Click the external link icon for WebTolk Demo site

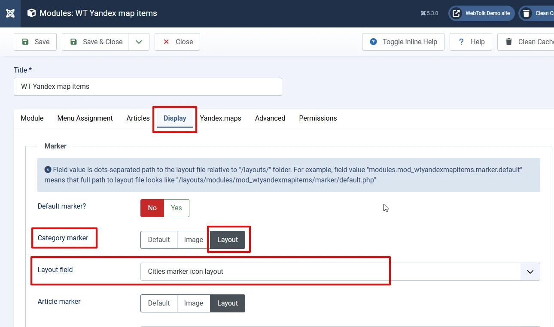pyautogui.click(x=456, y=13)
